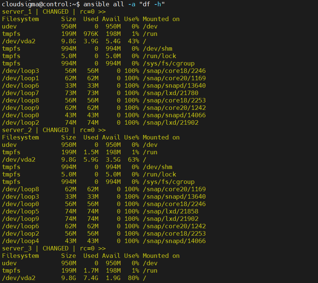Click '/snap/lxd/21902' under server_2
The width and height of the screenshot is (318, 283).
[x=170, y=219]
